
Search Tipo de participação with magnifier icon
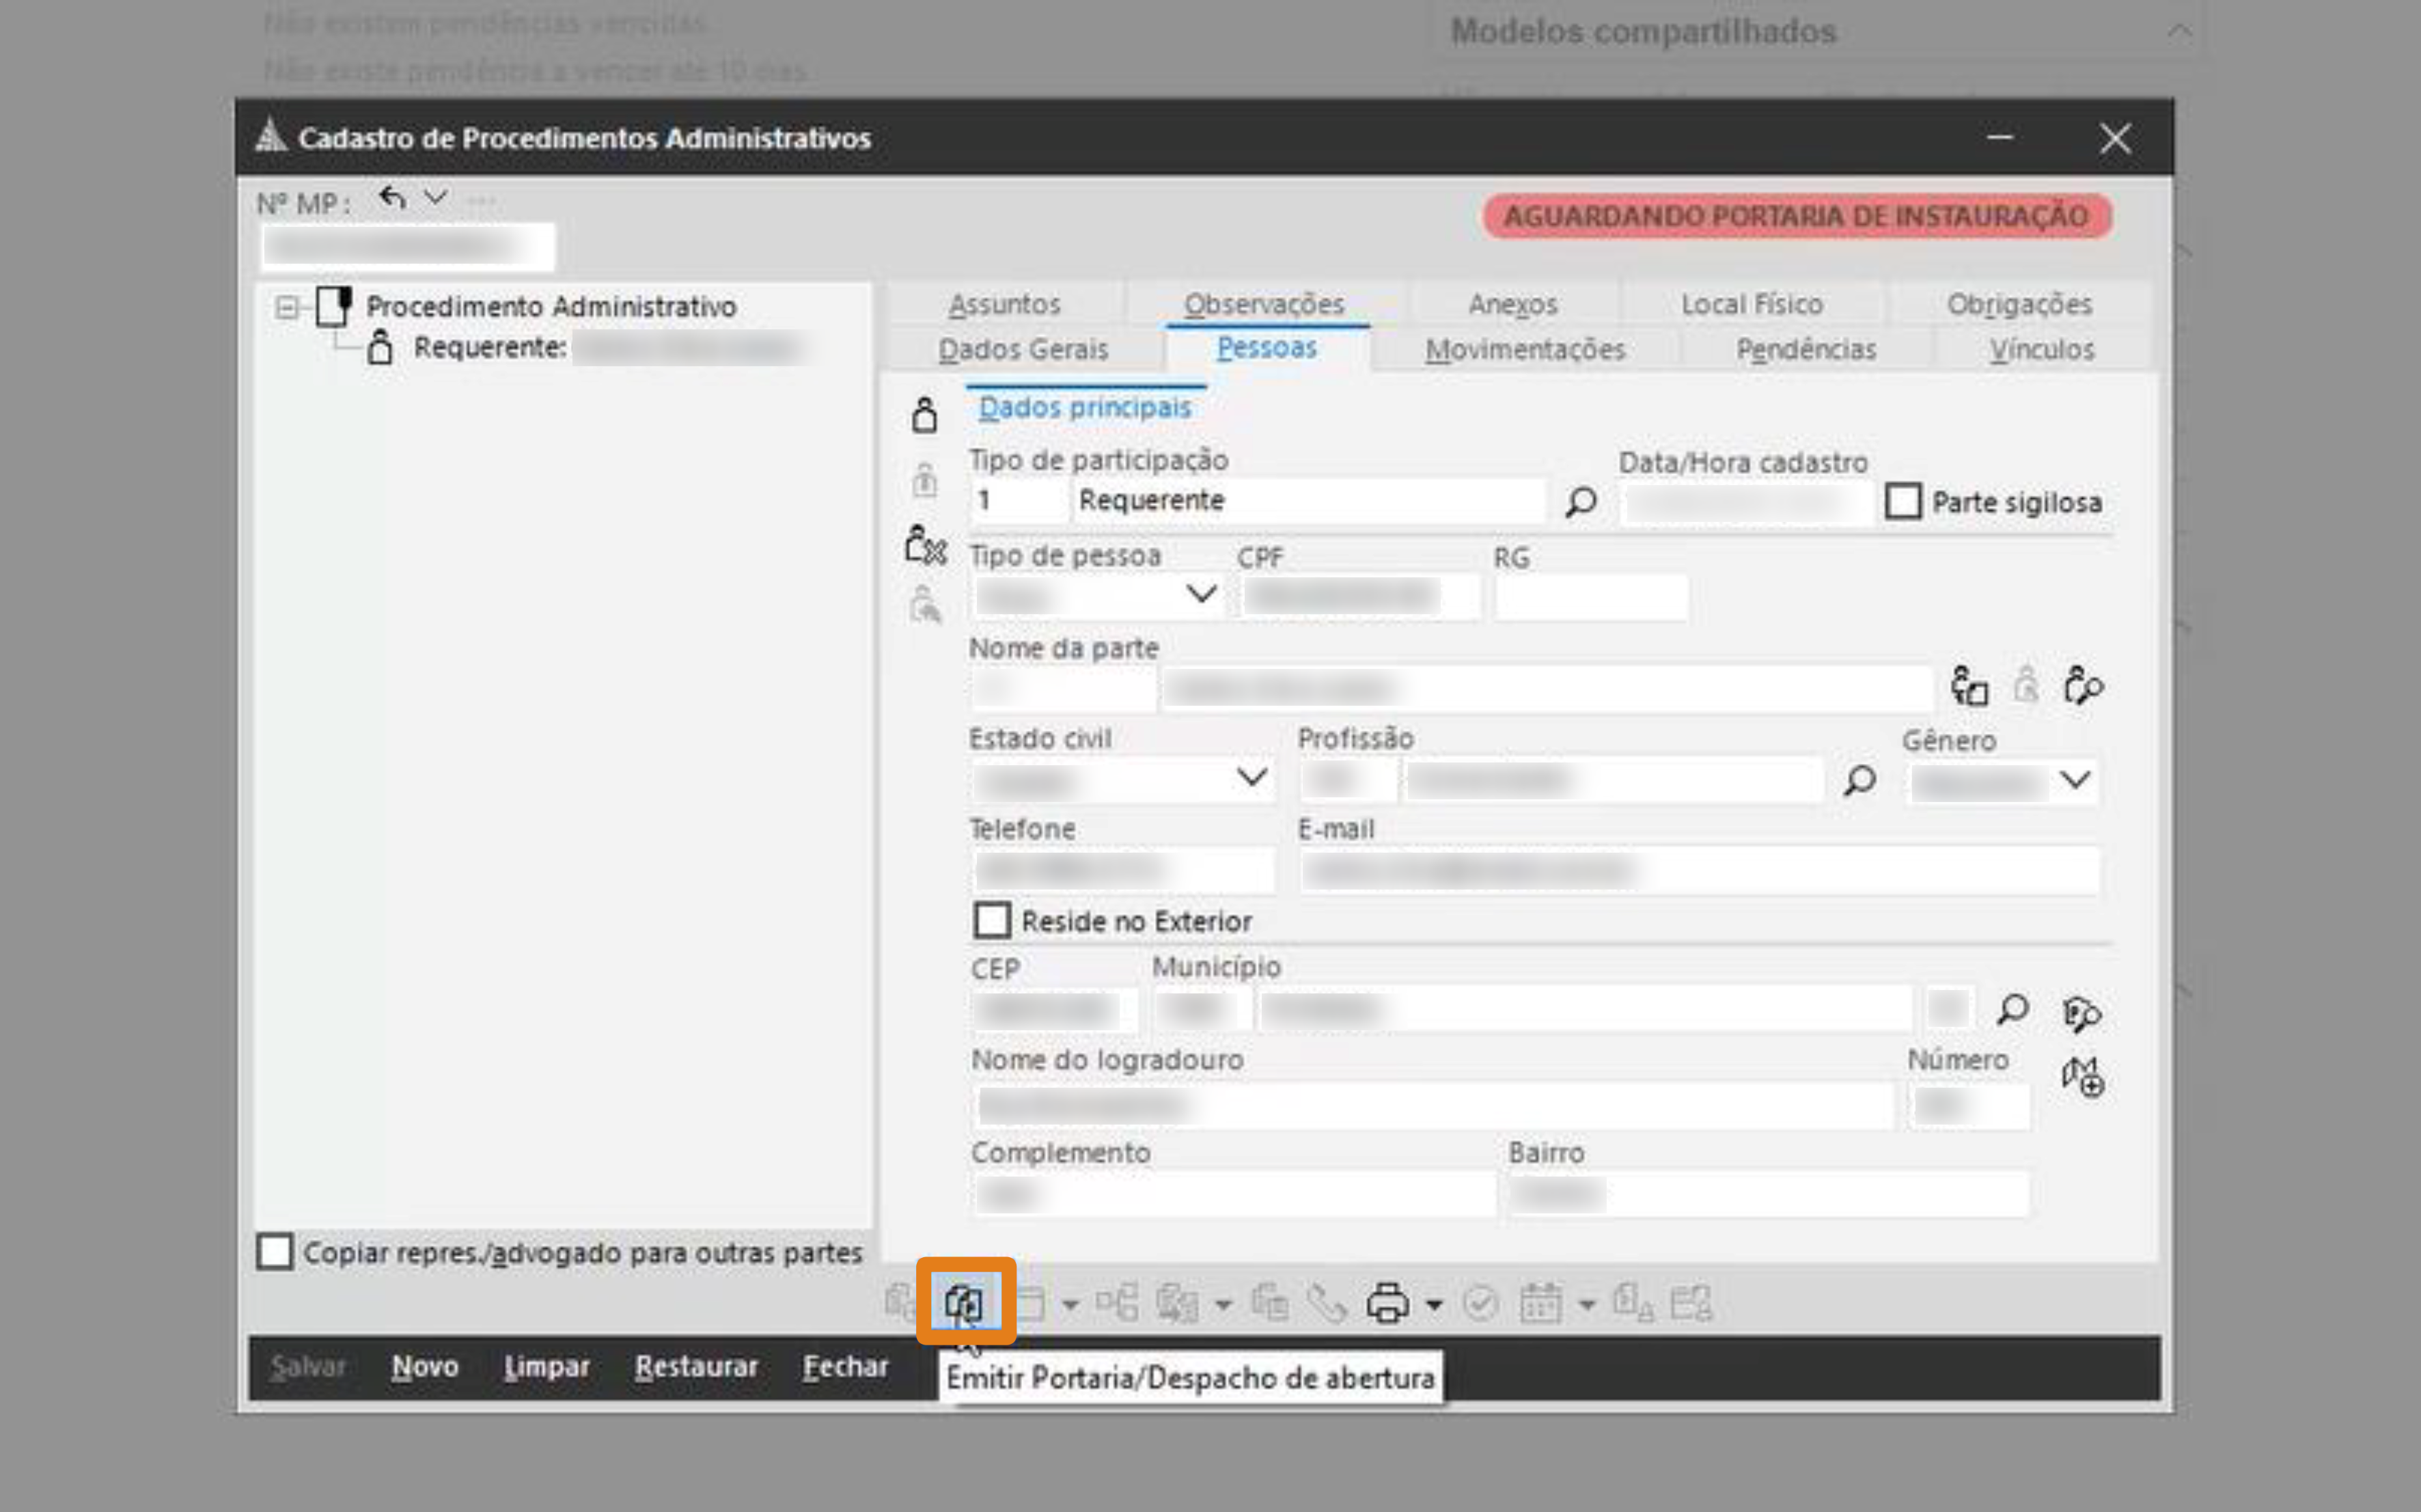click(1580, 501)
